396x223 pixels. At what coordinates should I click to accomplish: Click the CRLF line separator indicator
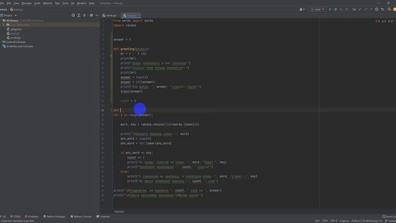click(325, 221)
